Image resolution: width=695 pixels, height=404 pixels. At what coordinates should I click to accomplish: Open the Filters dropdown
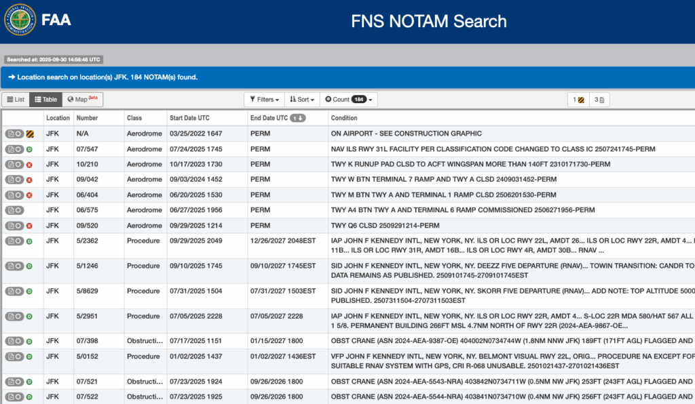click(264, 99)
